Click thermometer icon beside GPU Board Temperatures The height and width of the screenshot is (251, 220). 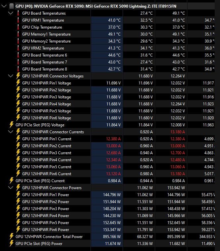coord(18,13)
